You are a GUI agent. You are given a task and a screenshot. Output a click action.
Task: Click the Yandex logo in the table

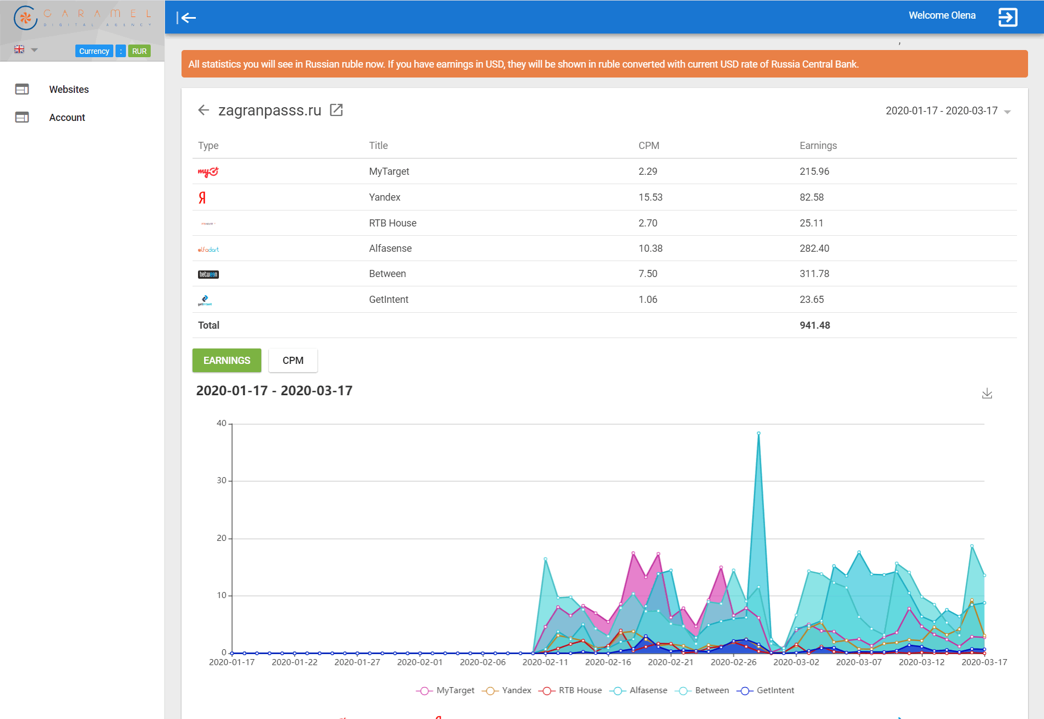pos(202,197)
